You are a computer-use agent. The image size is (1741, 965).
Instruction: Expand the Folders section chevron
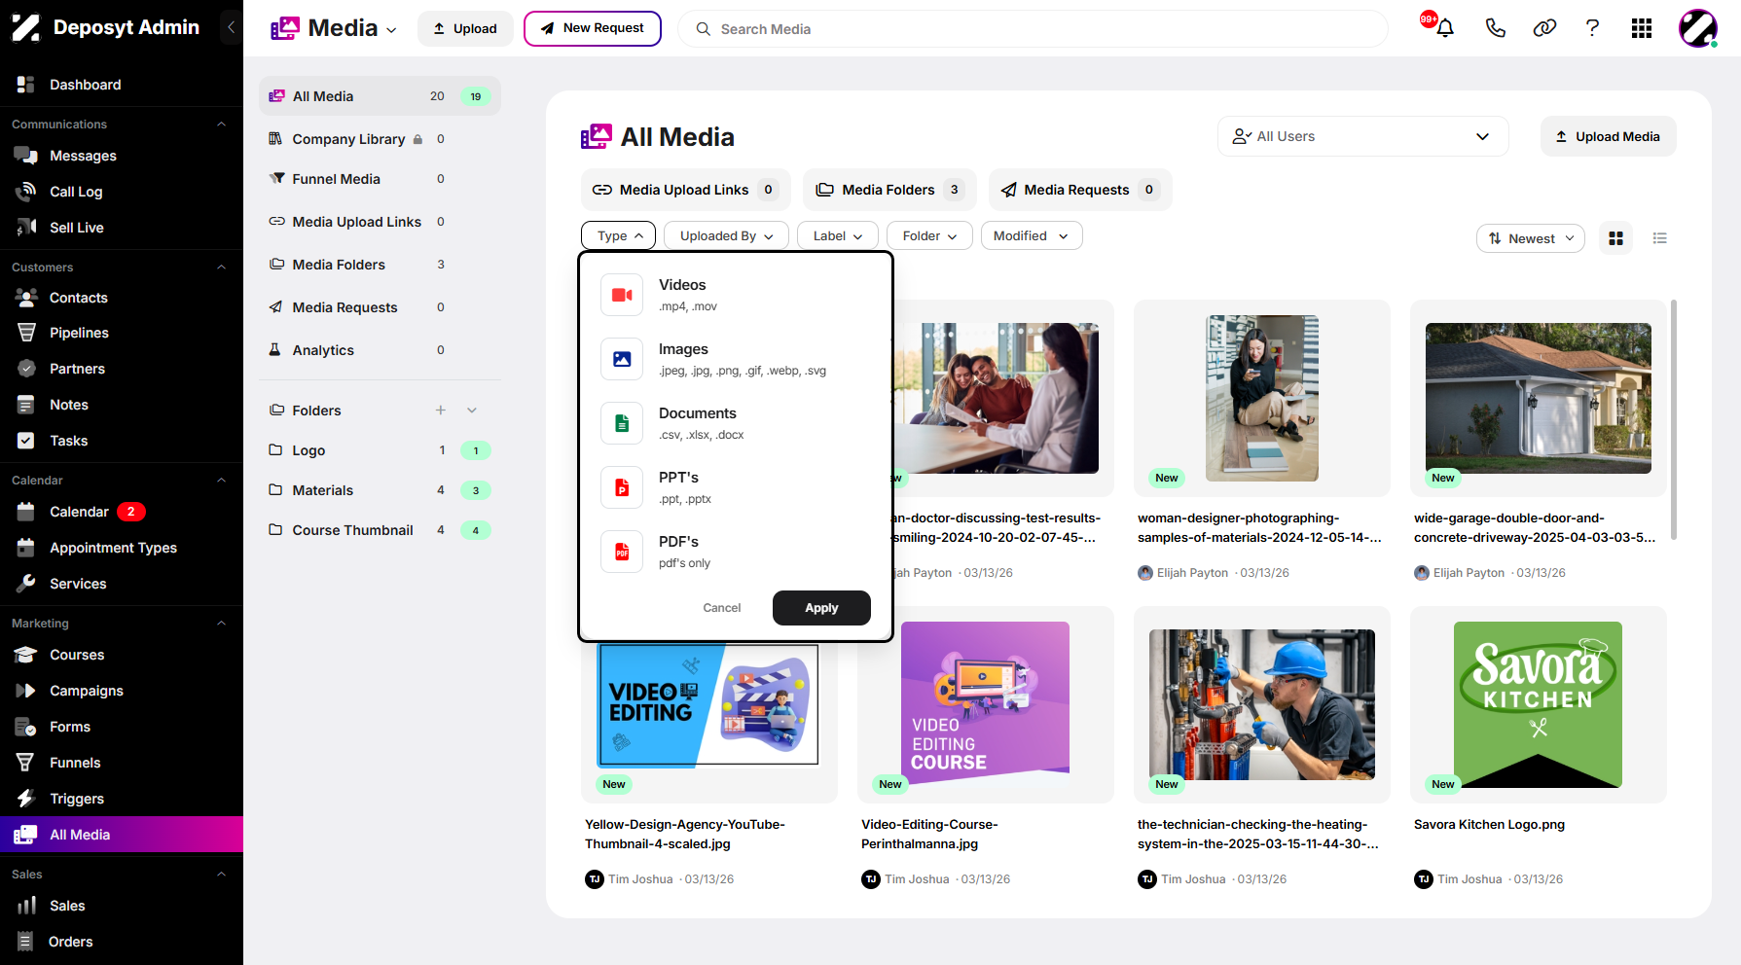click(472, 411)
